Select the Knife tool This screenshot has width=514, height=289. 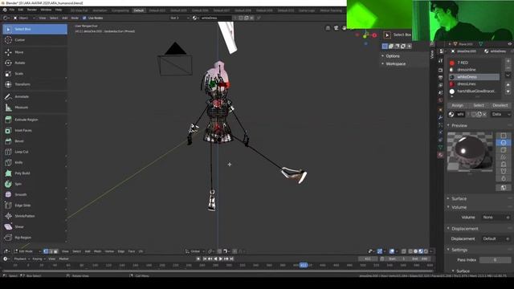35,162
